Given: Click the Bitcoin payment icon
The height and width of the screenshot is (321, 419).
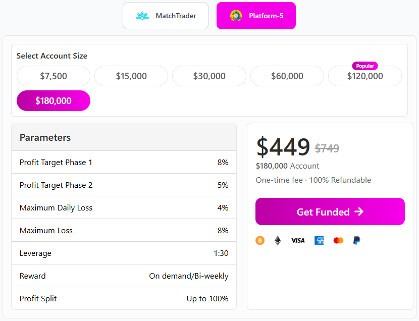Looking at the screenshot, I should pos(260,241).
